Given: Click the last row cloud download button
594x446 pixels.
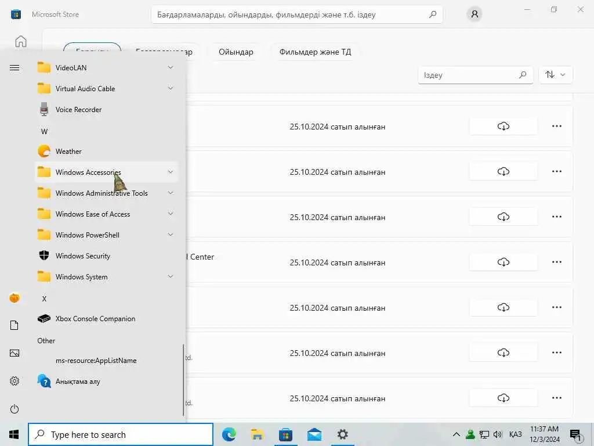Looking at the screenshot, I should (x=503, y=398).
